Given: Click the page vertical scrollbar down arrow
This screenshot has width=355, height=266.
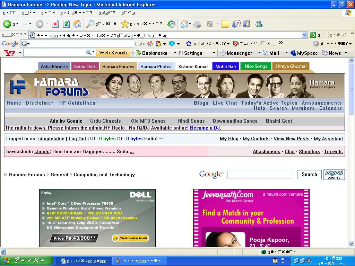Looking at the screenshot, I should [352, 244].
